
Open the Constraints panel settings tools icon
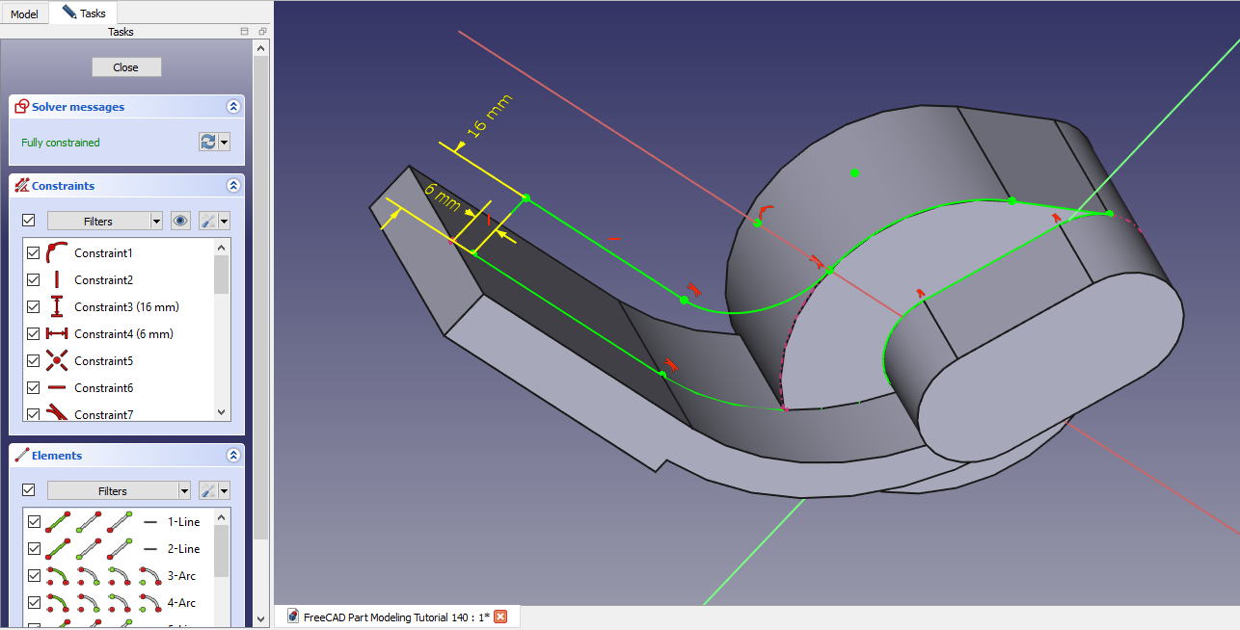pos(209,221)
